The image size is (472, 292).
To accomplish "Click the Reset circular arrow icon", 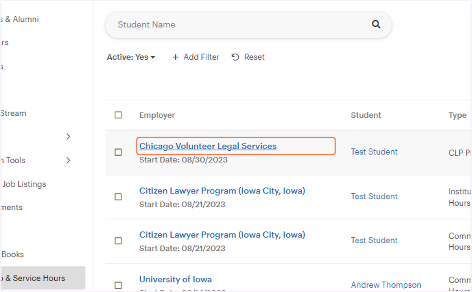I will click(x=235, y=57).
